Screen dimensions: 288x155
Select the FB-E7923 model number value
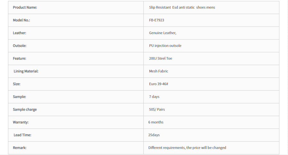tap(156, 20)
